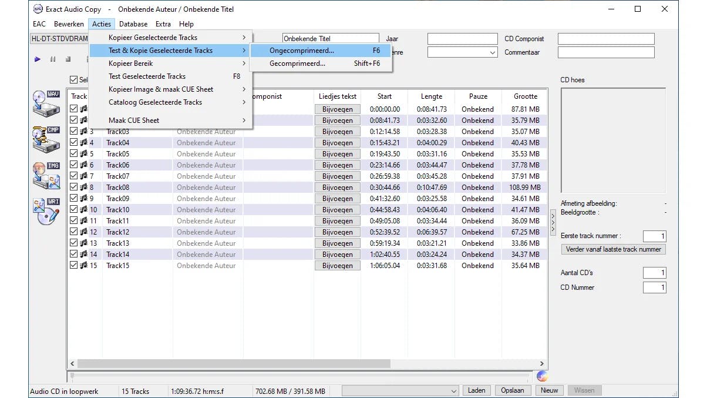Image resolution: width=707 pixels, height=398 pixels.
Task: Click the music note icon of Track03
Action: point(83,131)
